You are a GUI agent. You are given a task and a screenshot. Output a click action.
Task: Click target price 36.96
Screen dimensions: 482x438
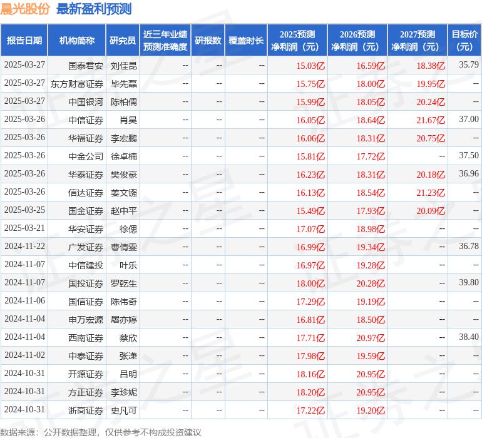[469, 173]
